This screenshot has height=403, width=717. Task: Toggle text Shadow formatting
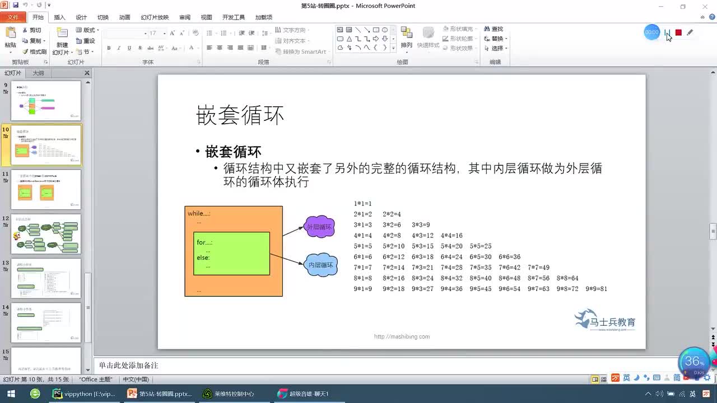click(139, 49)
